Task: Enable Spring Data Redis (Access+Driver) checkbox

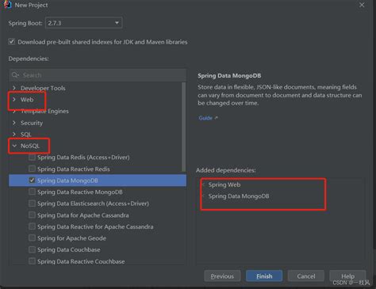Action: 32,158
